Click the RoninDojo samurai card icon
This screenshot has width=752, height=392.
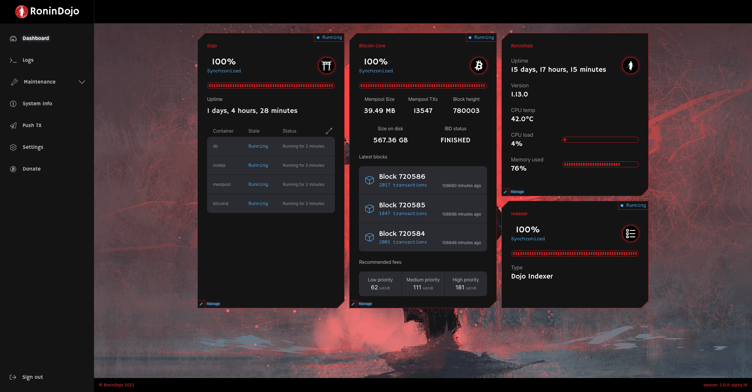pyautogui.click(x=630, y=66)
